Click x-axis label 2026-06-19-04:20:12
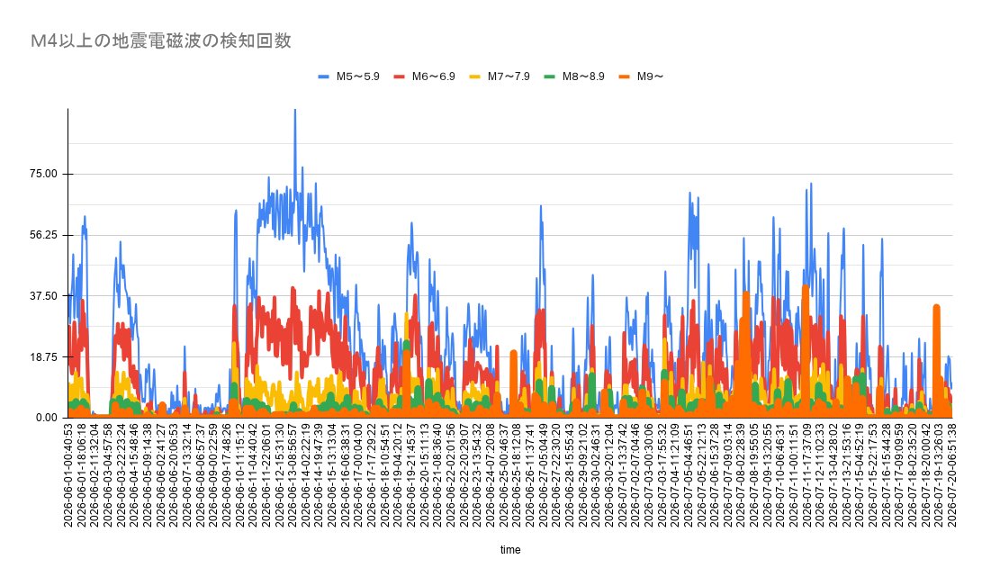The height and width of the screenshot is (586, 982). [x=398, y=475]
